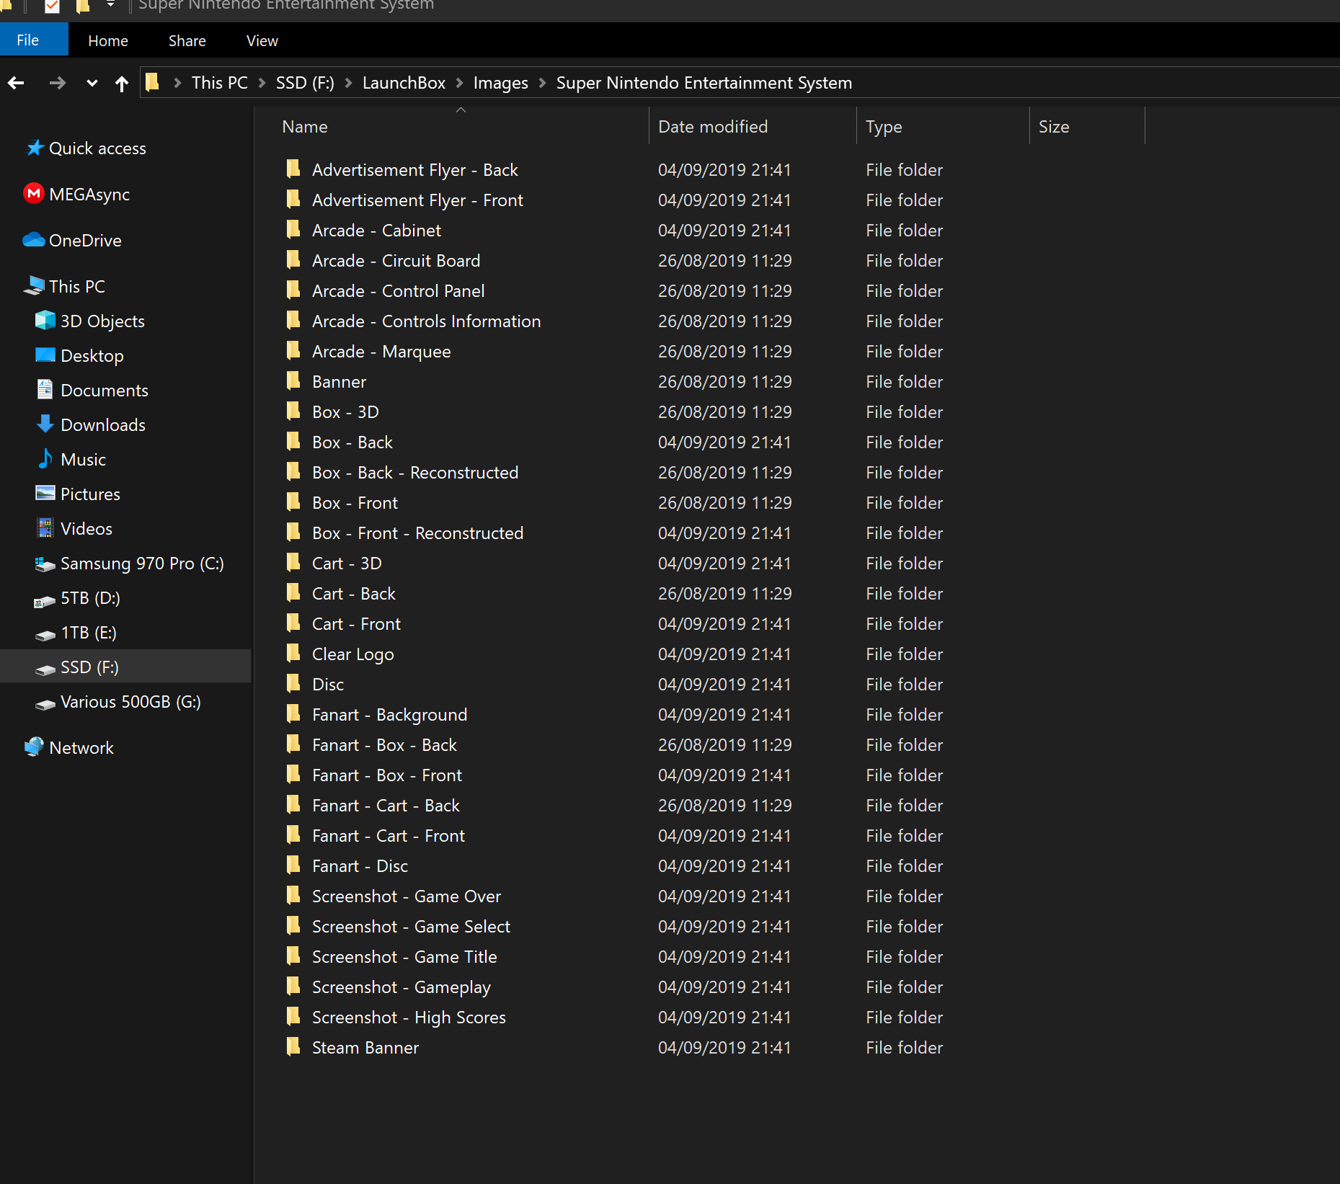Click the Various 500GB (G:) drive icon
This screenshot has height=1184, width=1340.
tap(45, 704)
